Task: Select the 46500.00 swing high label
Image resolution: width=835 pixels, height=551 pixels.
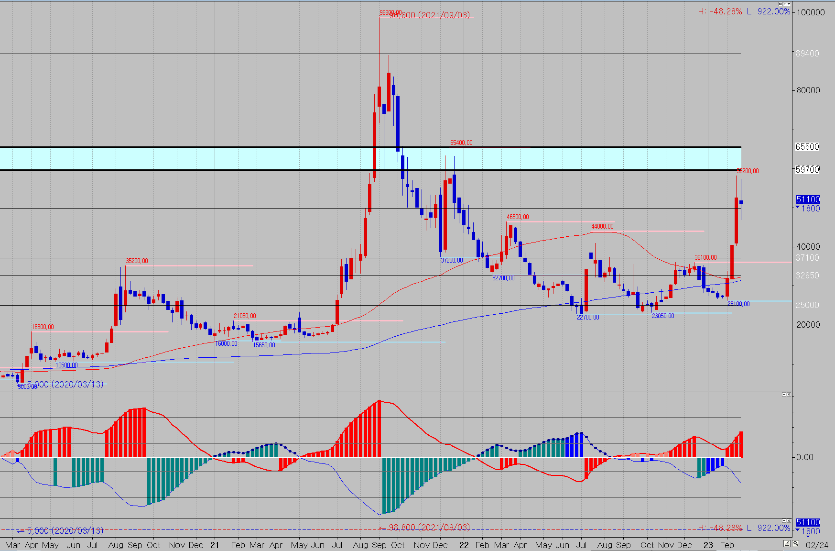Action: tap(518, 217)
